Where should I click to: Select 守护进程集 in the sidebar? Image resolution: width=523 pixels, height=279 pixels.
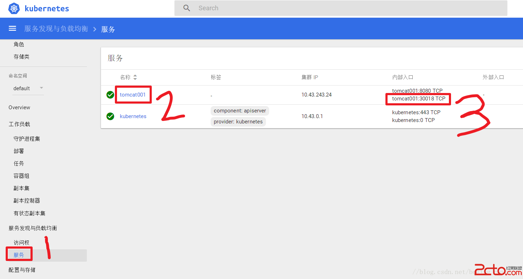(x=26, y=138)
